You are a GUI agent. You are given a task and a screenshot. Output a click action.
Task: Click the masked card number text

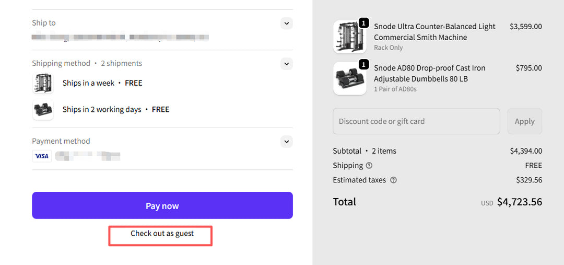(88, 156)
